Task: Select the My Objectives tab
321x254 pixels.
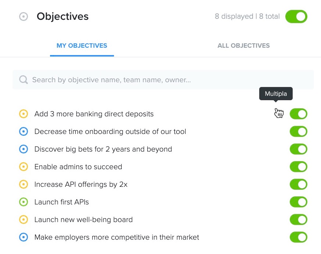Action: pyautogui.click(x=82, y=46)
